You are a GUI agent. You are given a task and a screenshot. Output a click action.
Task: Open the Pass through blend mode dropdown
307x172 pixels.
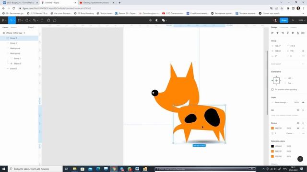pos(281,102)
